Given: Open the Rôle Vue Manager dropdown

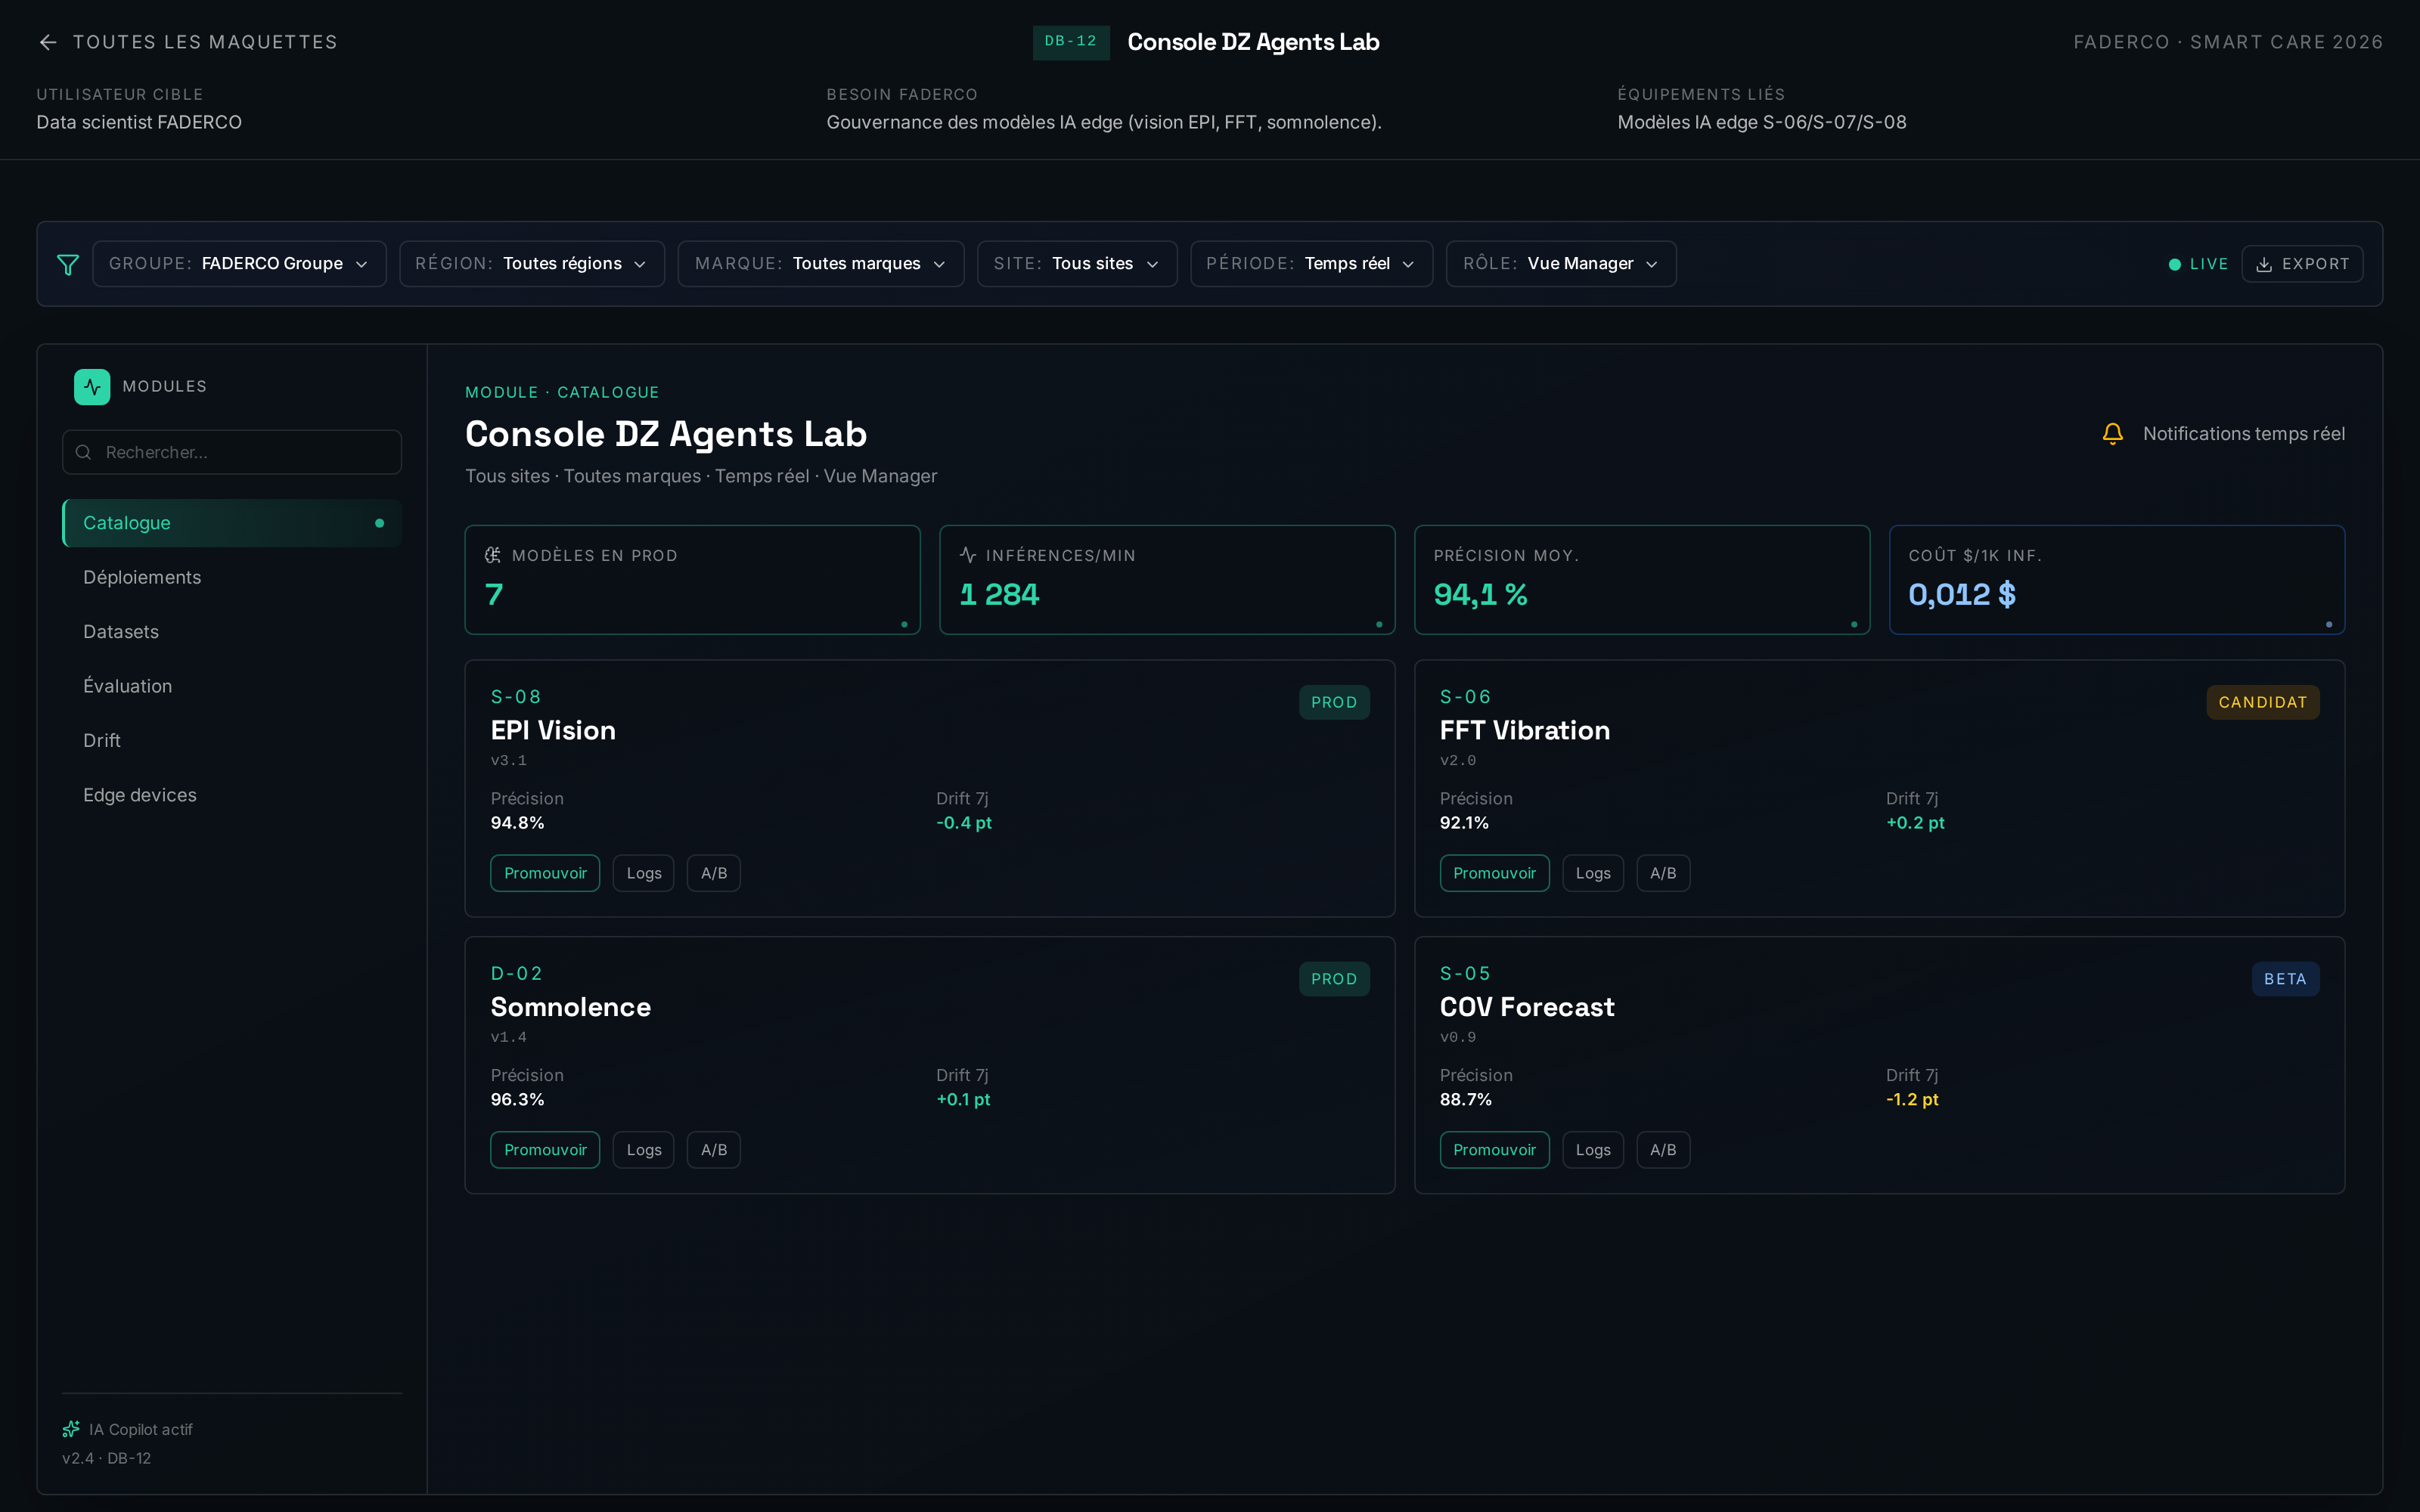Looking at the screenshot, I should 1561,264.
